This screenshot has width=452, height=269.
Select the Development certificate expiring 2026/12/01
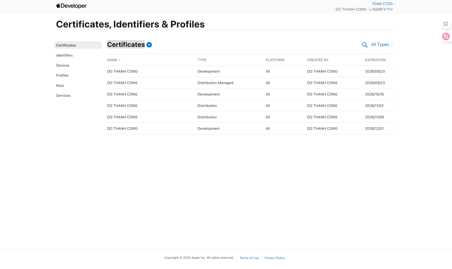(x=208, y=129)
